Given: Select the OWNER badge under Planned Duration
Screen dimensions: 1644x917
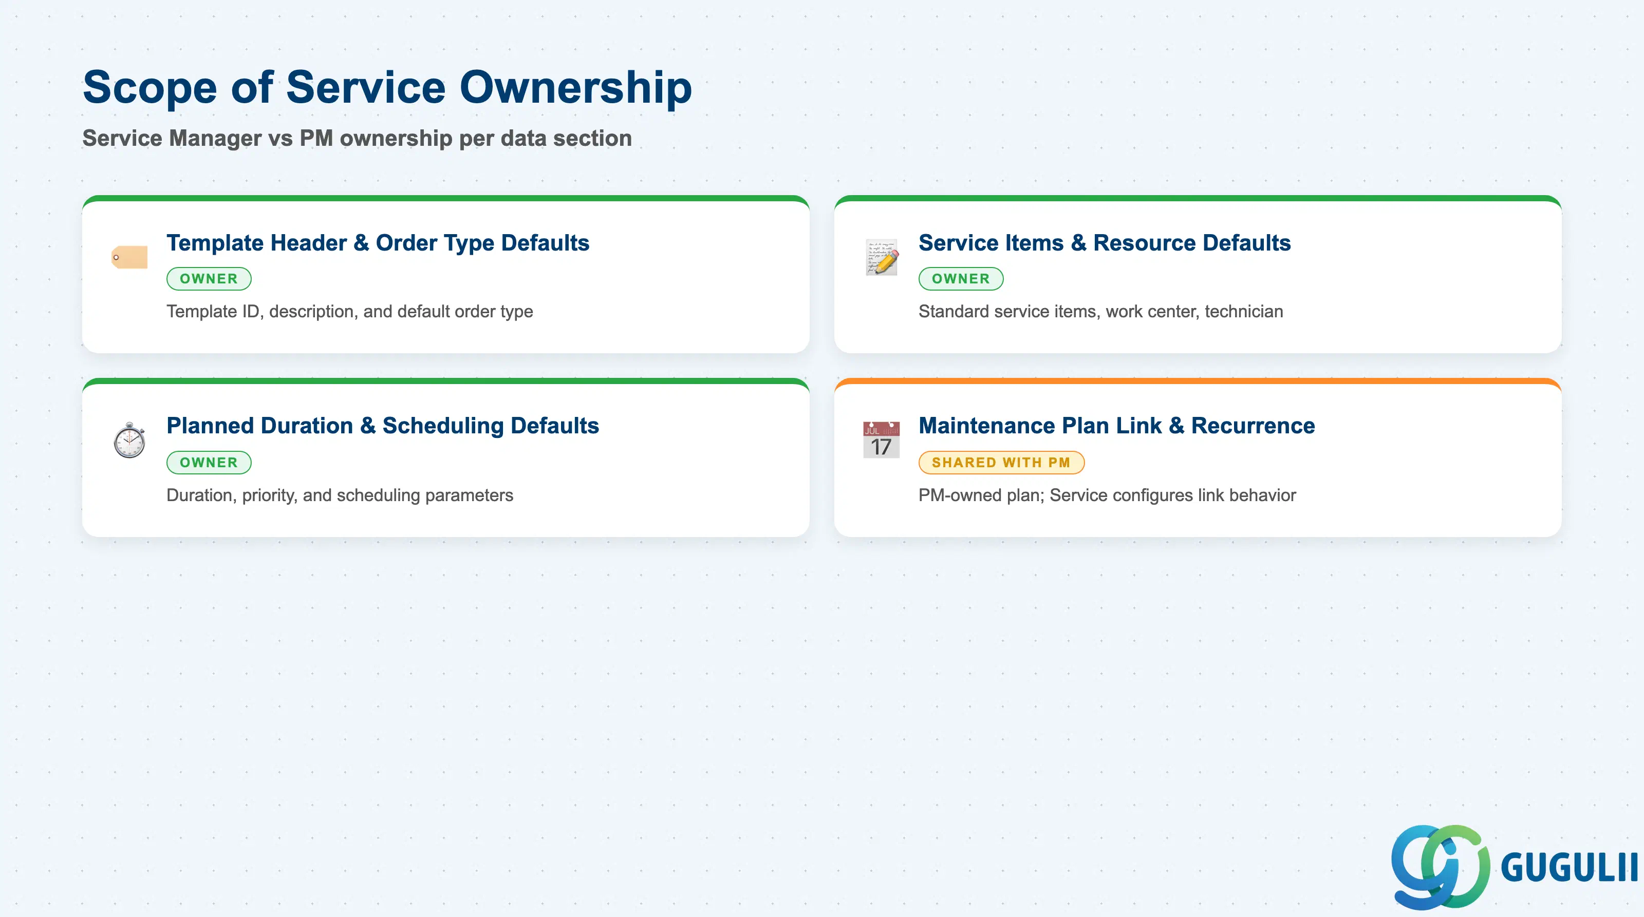Looking at the screenshot, I should pyautogui.click(x=209, y=462).
